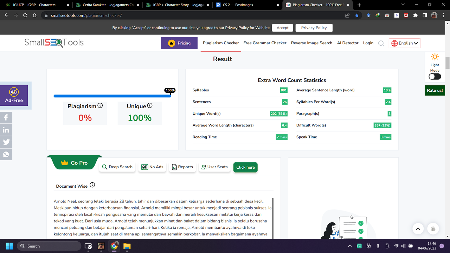This screenshot has height=253, width=450.
Task: Click the Login link
Action: 368,43
